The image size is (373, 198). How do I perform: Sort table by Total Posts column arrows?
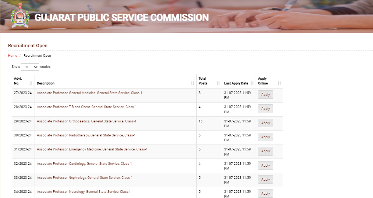[218, 83]
